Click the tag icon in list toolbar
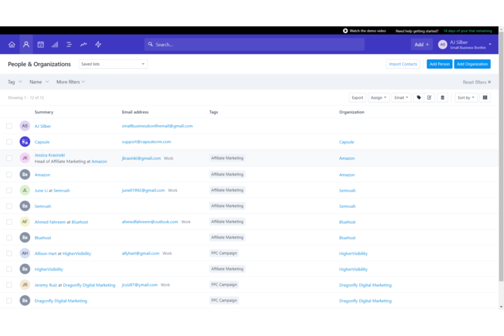 click(419, 98)
